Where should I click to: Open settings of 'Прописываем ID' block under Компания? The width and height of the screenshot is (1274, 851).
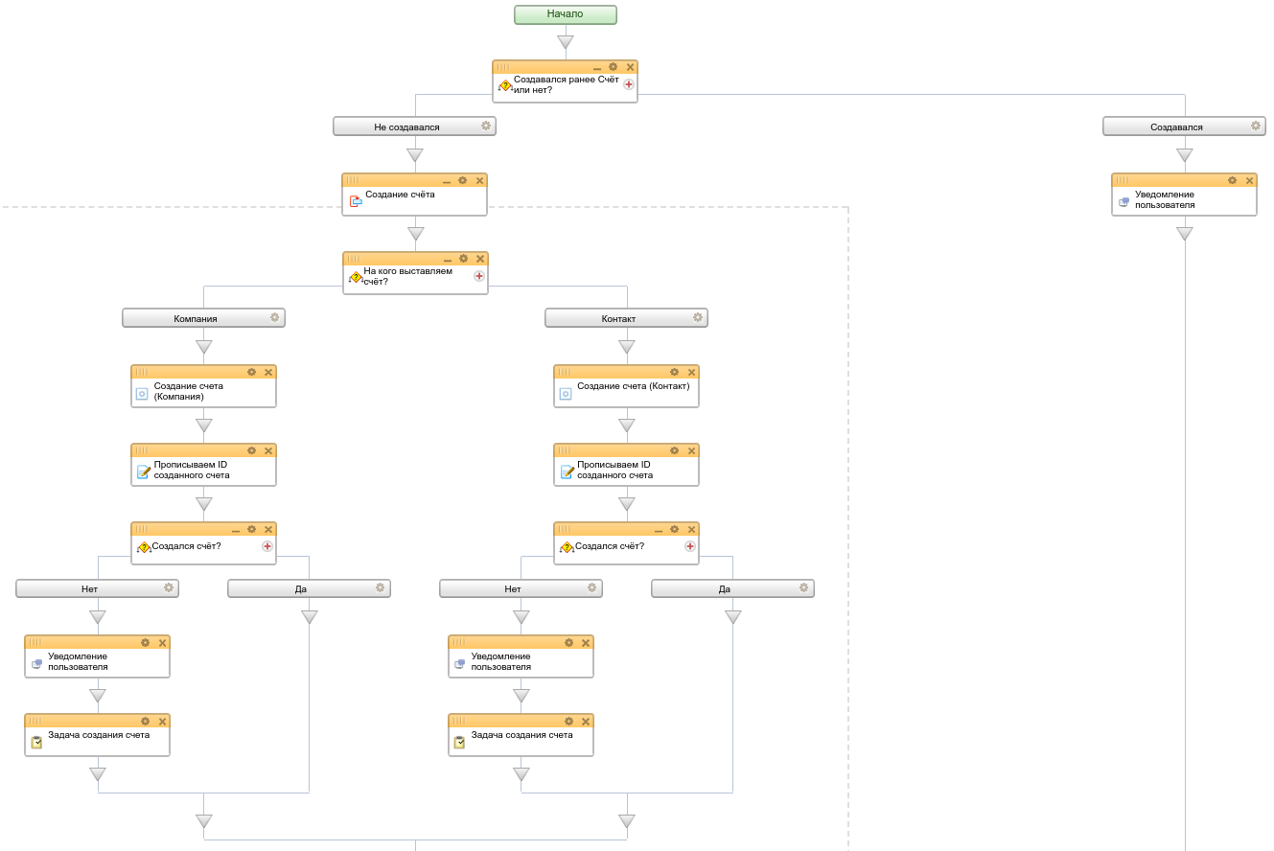pos(252,450)
